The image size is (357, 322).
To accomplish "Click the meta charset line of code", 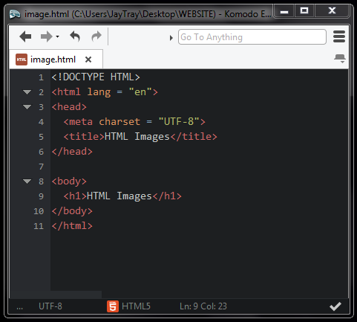I will click(x=134, y=122).
